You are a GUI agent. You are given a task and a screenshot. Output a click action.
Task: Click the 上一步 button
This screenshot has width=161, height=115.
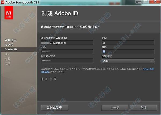click(x=115, y=108)
